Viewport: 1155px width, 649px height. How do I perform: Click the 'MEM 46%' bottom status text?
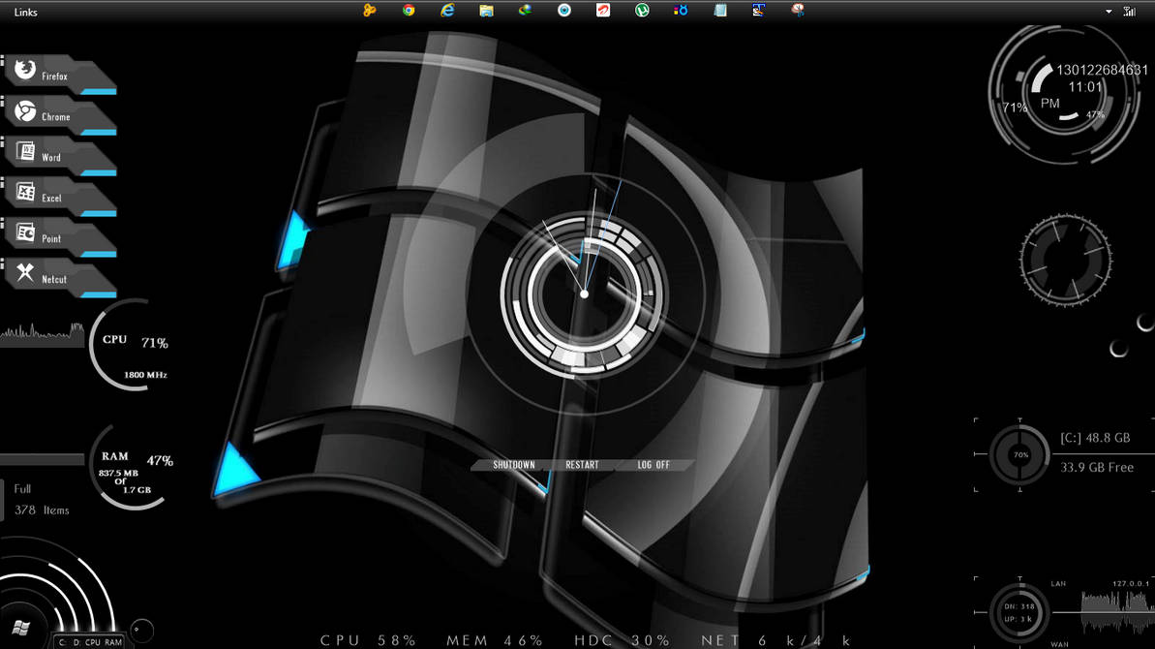pyautogui.click(x=495, y=640)
